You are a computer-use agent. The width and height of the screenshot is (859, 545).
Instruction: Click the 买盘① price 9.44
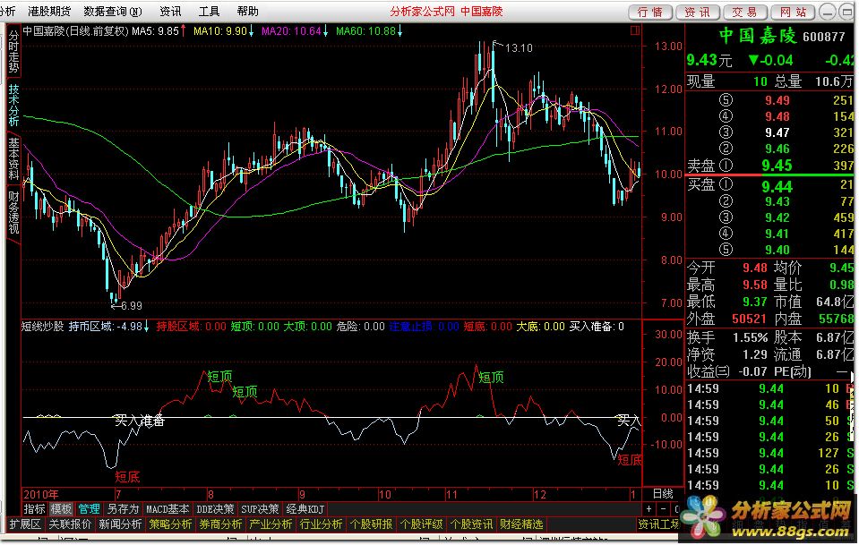777,187
